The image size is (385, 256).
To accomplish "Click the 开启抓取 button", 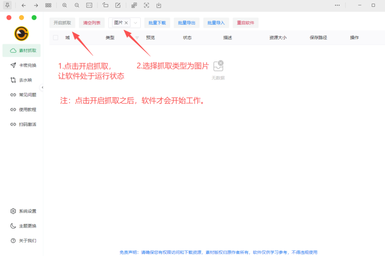I will [x=62, y=23].
